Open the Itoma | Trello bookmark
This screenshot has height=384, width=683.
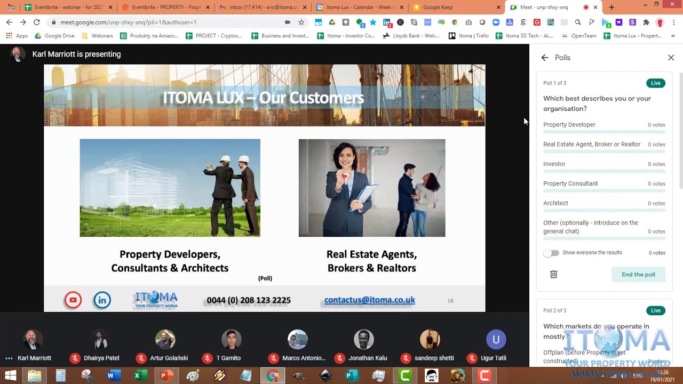[x=468, y=36]
